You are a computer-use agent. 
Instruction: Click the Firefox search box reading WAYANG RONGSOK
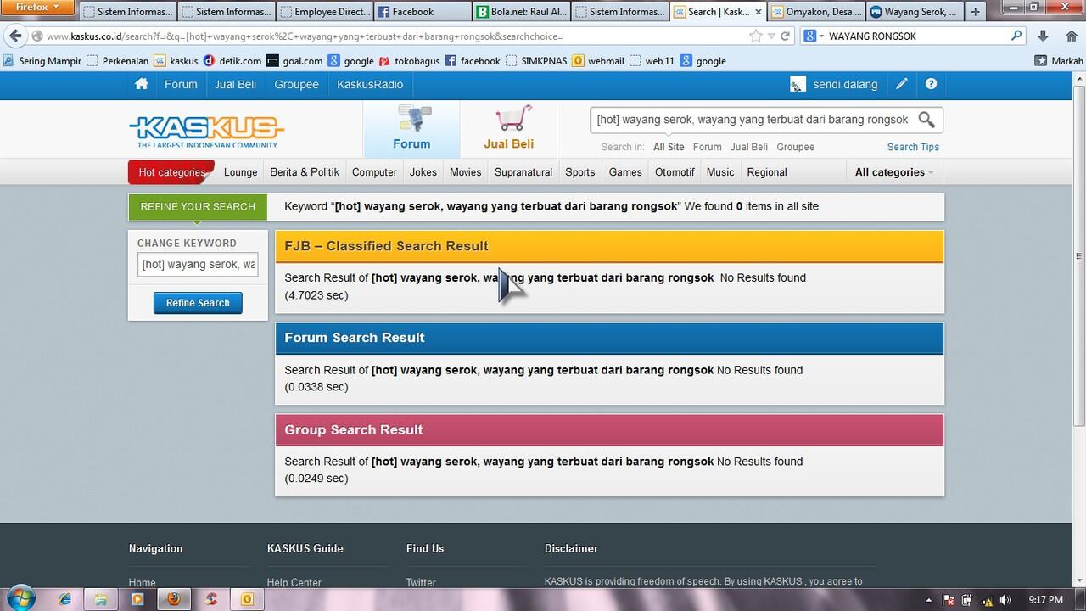pyautogui.click(x=917, y=36)
